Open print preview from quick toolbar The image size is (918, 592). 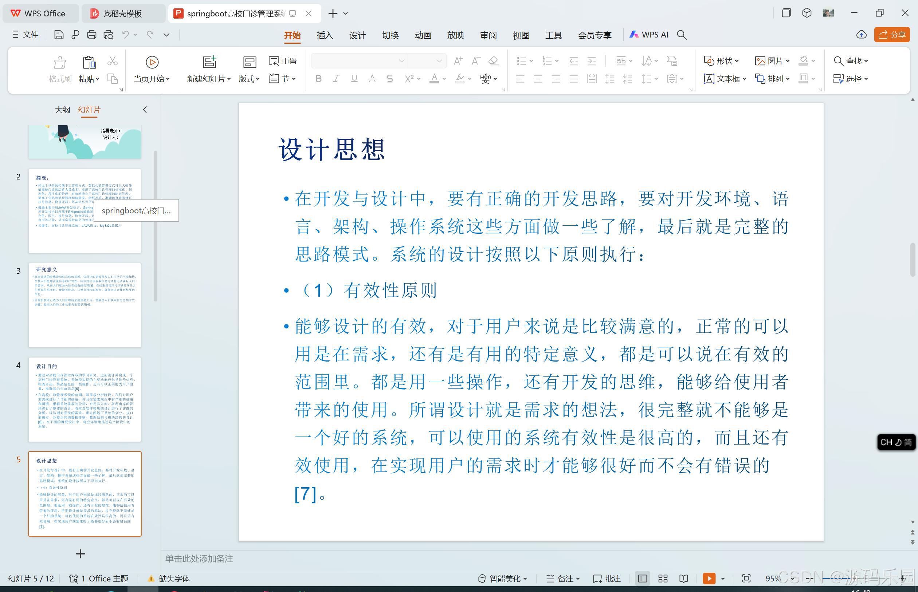(109, 35)
